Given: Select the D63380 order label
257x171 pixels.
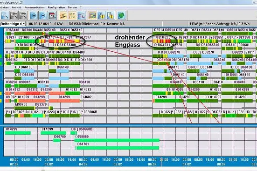Looking at the screenshot, I should click(x=70, y=45).
